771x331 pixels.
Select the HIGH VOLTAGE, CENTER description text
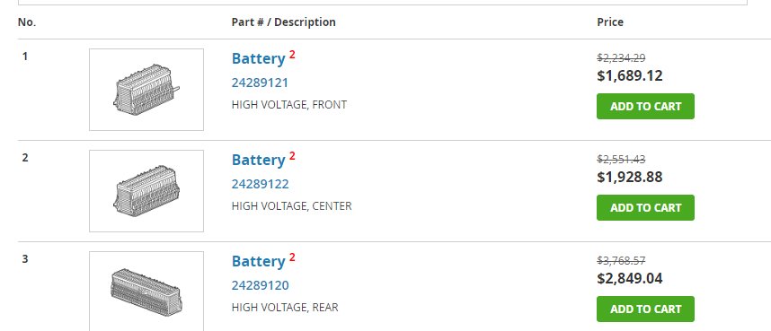(291, 205)
